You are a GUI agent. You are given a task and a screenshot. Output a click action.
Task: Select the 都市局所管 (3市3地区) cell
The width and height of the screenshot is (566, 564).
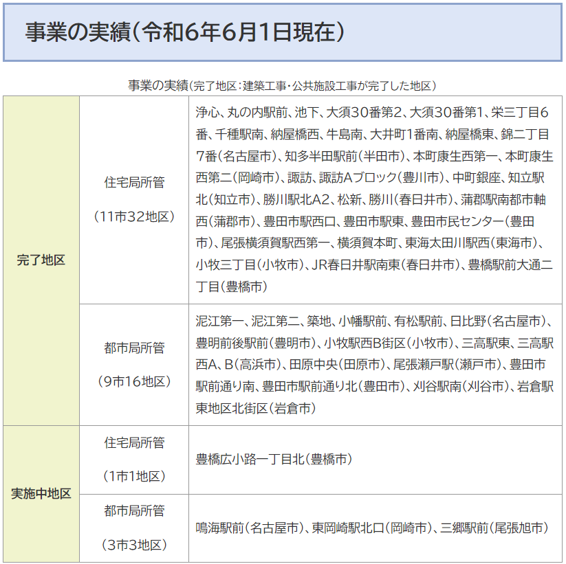(x=134, y=528)
